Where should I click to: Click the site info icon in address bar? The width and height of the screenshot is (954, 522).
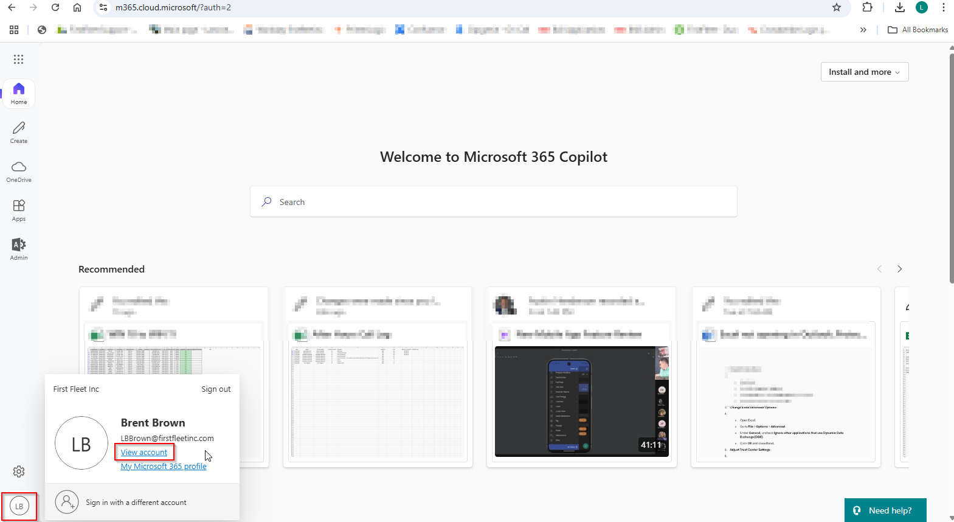[x=103, y=7]
